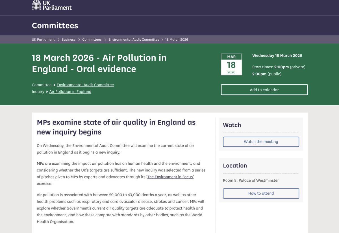
Task: Click the How to attend button
Action: pyautogui.click(x=261, y=193)
